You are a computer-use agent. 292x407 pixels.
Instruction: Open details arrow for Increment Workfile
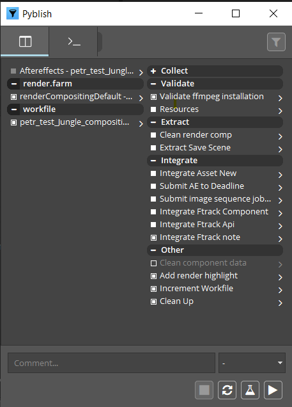(280, 290)
